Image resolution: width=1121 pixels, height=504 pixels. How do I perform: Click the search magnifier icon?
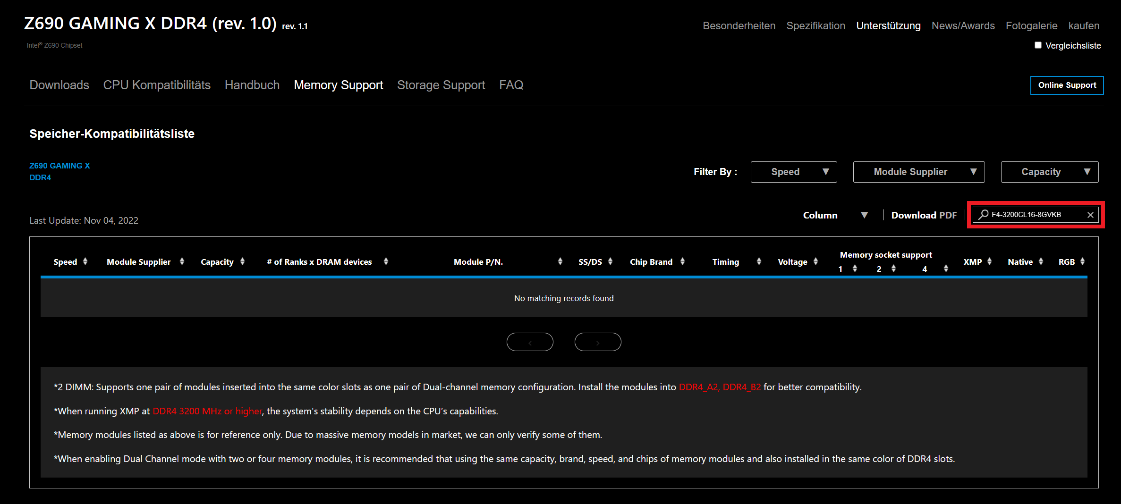983,215
